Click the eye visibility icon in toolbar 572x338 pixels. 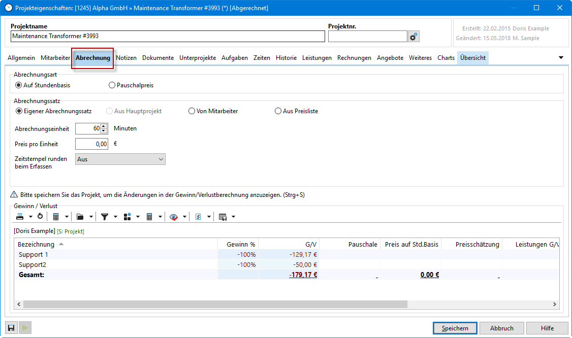[x=174, y=217]
